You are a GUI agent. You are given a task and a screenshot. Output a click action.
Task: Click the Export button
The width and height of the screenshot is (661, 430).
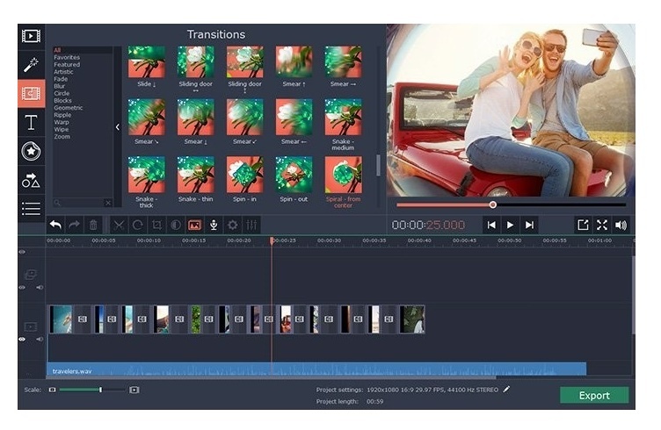(x=594, y=396)
